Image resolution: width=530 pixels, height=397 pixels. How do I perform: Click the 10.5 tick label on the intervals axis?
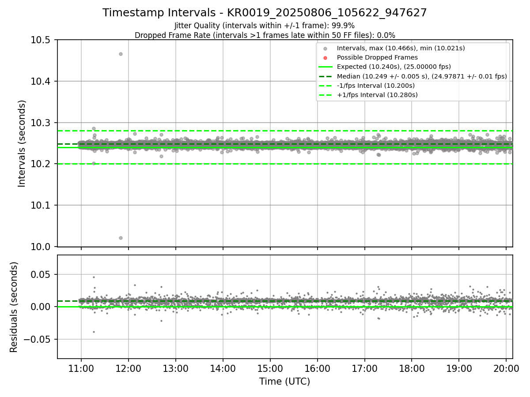(42, 40)
